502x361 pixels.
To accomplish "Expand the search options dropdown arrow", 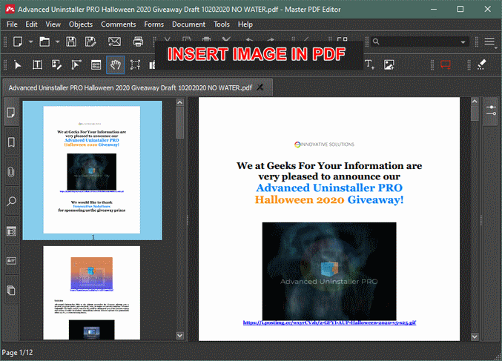I will pos(463,42).
